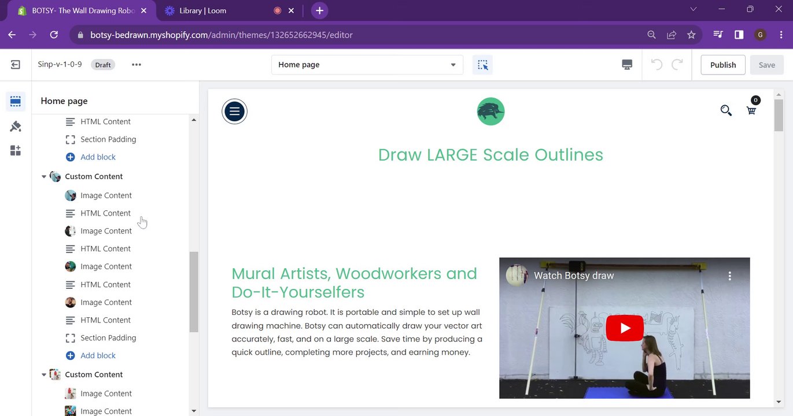The width and height of the screenshot is (793, 416).
Task: Click the YouTube channel avatar on video
Action: pyautogui.click(x=517, y=276)
